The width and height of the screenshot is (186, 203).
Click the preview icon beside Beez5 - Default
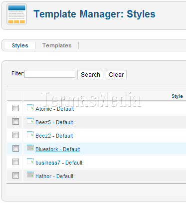(x=30, y=121)
